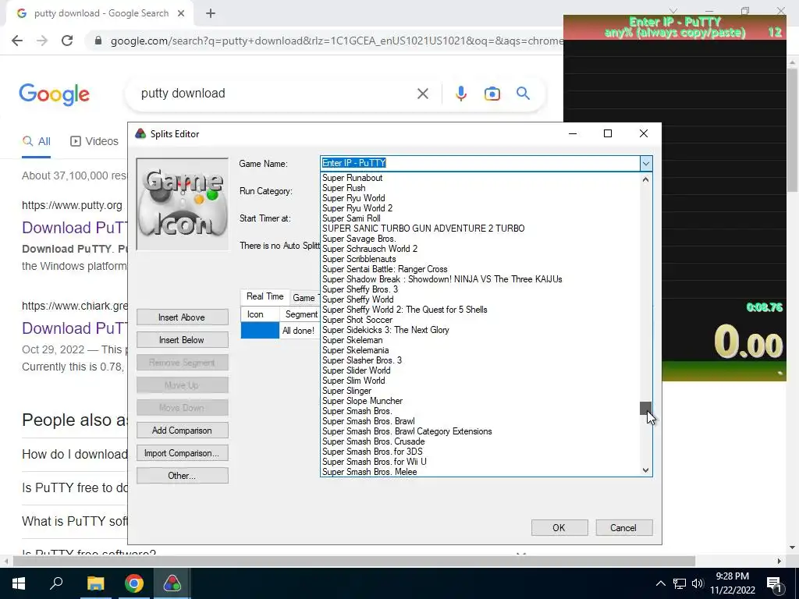Image resolution: width=799 pixels, height=599 pixels.
Task: Go back using Chrome's back arrow
Action: point(17,41)
